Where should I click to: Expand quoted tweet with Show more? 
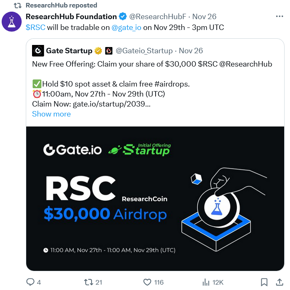tap(52, 114)
